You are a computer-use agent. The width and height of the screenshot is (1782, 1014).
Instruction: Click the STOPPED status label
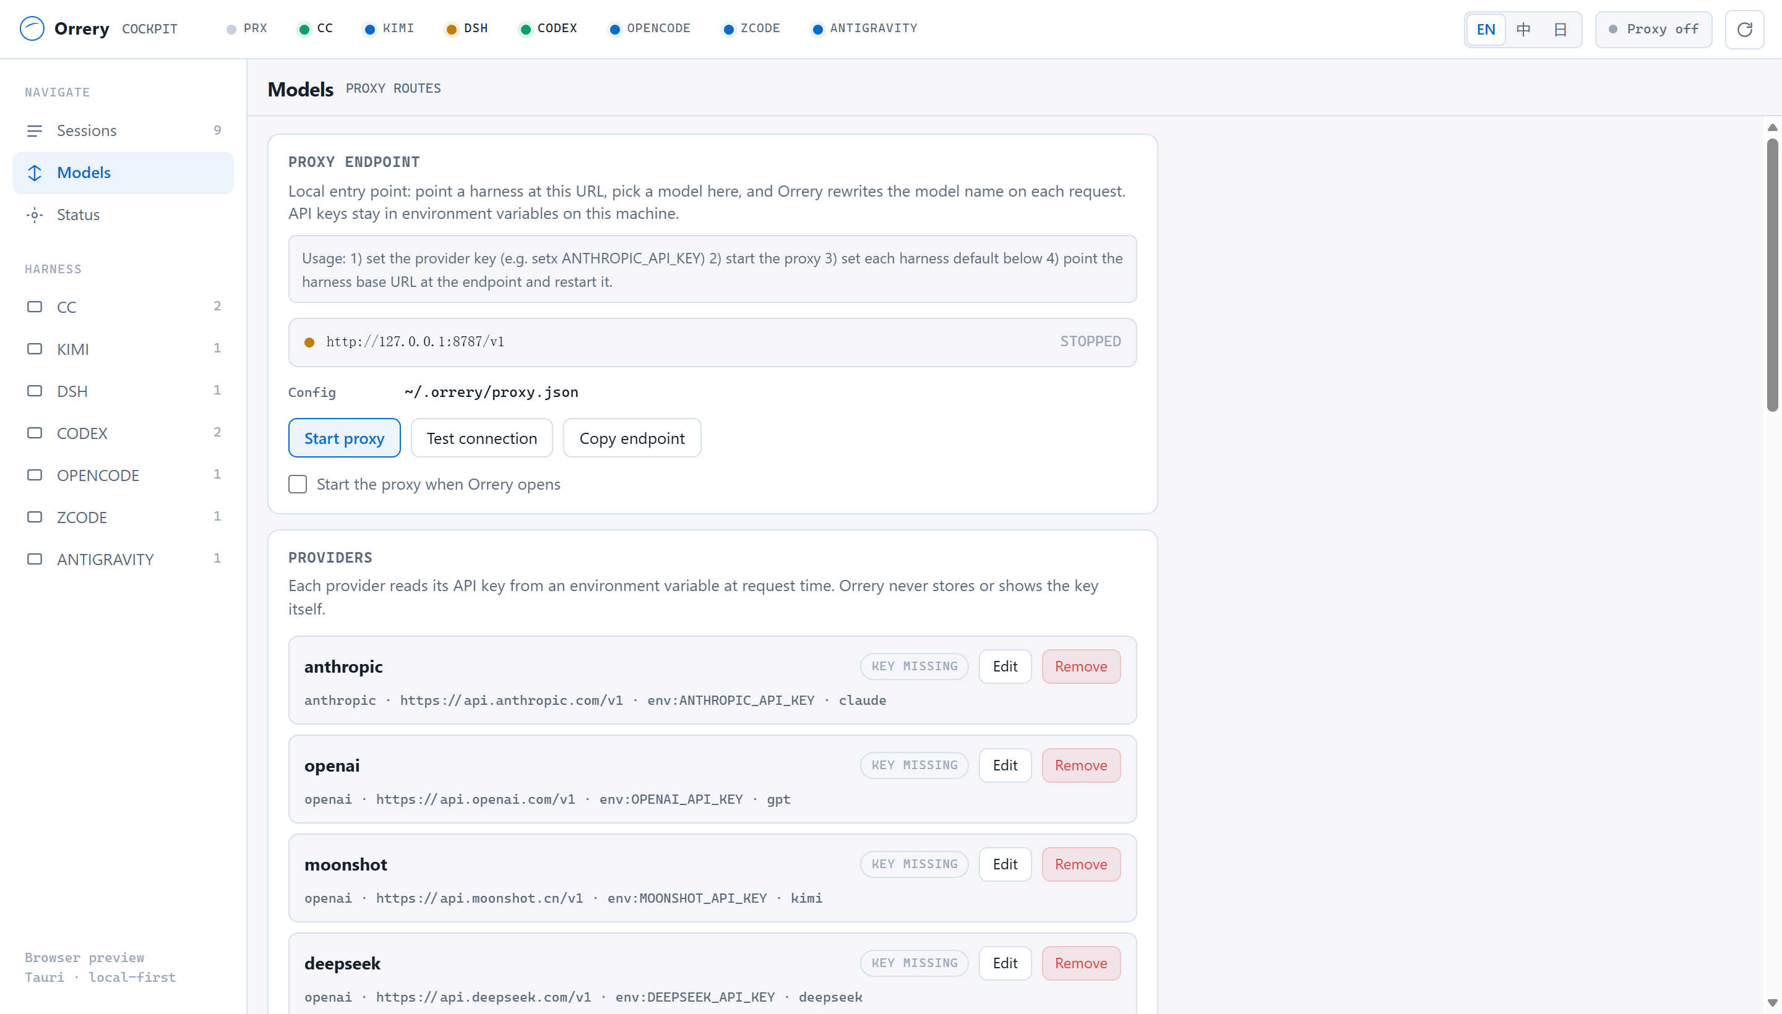click(x=1091, y=342)
